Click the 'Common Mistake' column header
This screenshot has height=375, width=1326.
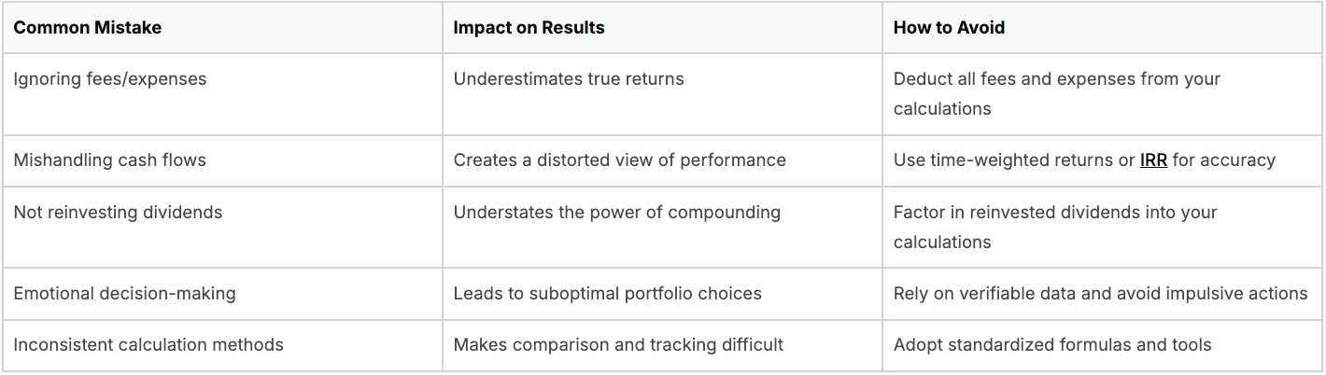88,27
